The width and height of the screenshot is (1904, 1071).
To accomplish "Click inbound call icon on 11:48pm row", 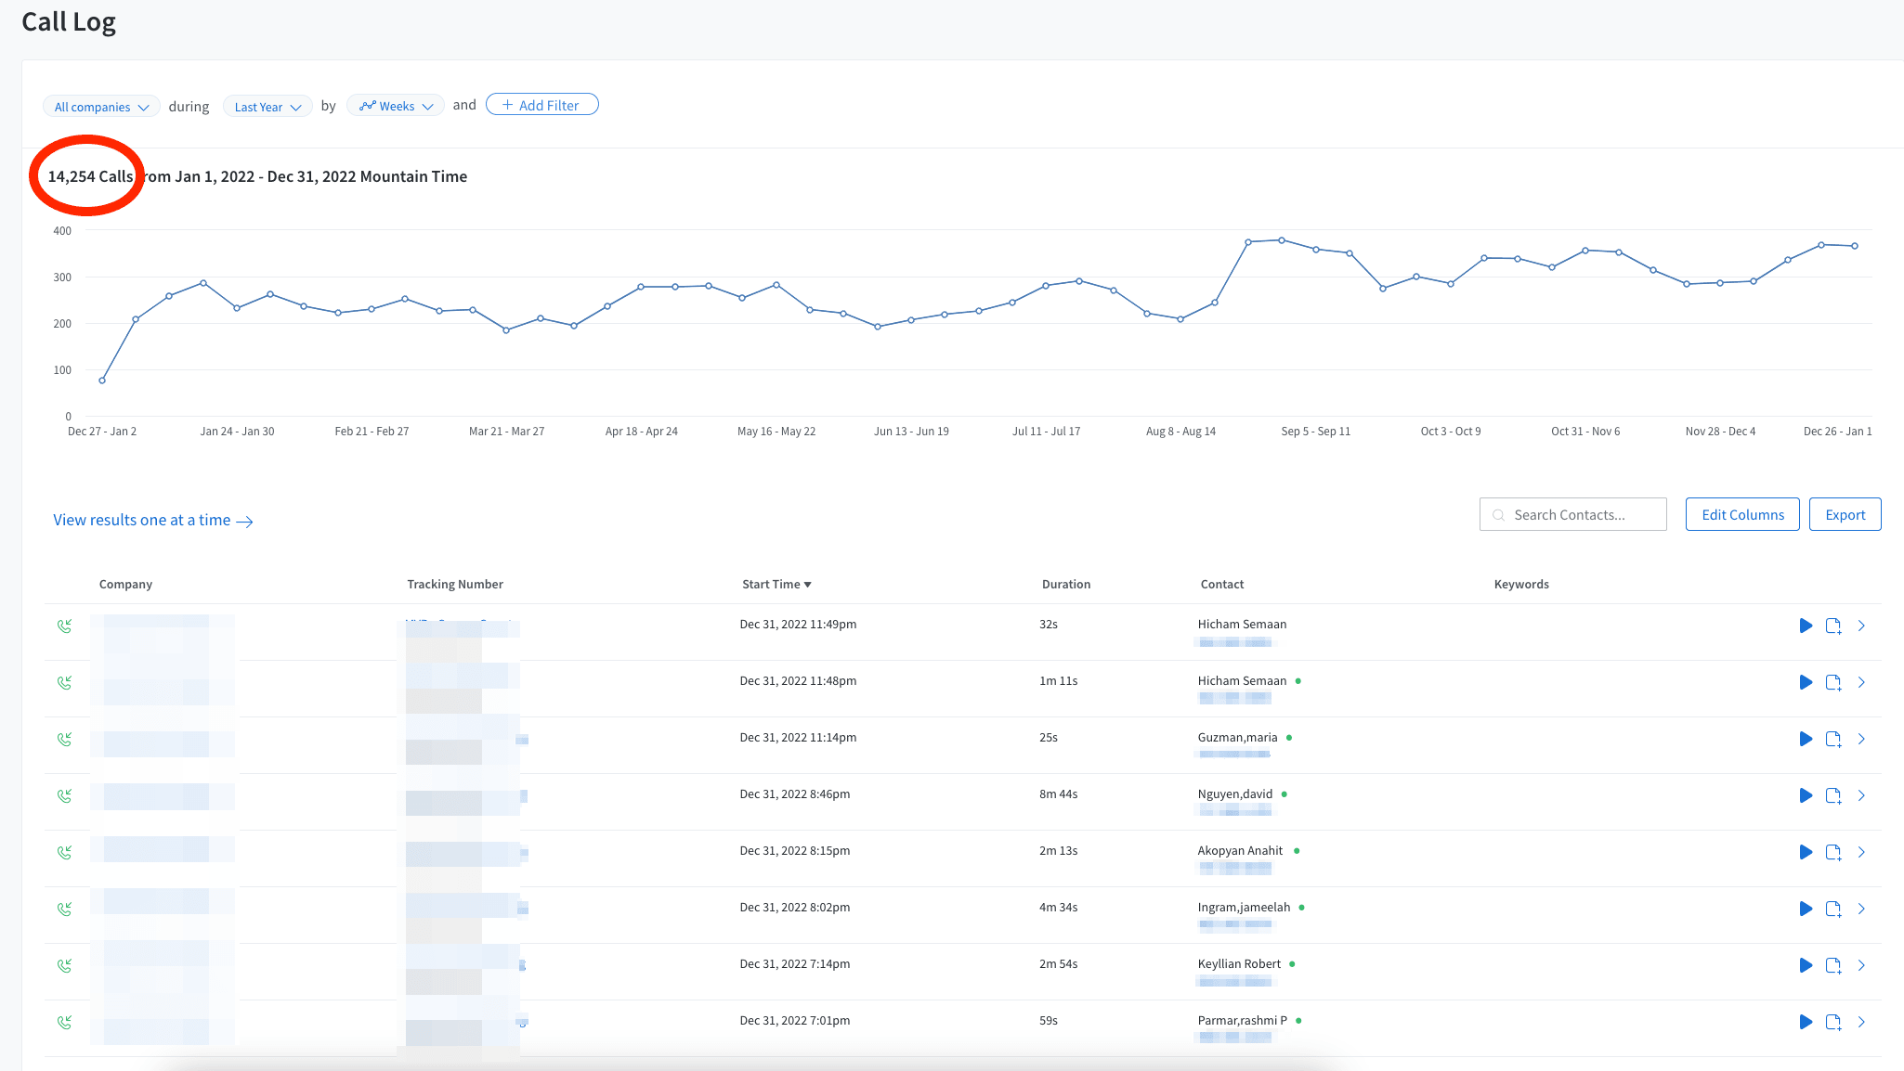I will click(x=64, y=683).
